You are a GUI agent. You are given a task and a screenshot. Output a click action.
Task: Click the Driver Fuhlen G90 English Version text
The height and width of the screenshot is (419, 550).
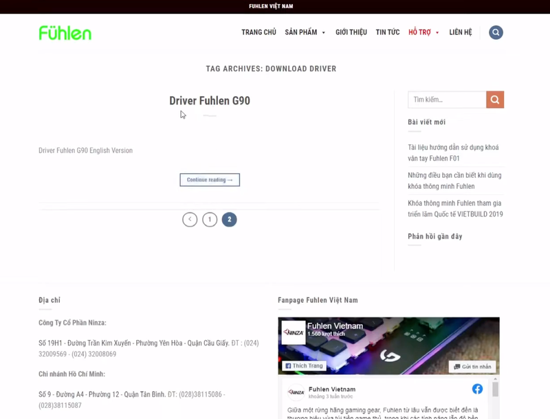(85, 150)
